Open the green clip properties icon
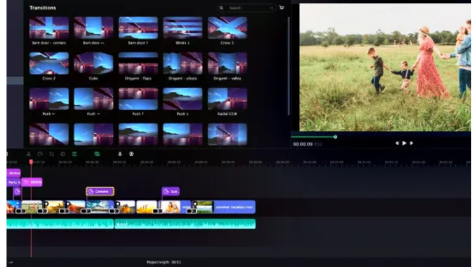Image resolution: width=476 pixels, height=267 pixels. (x=74, y=154)
